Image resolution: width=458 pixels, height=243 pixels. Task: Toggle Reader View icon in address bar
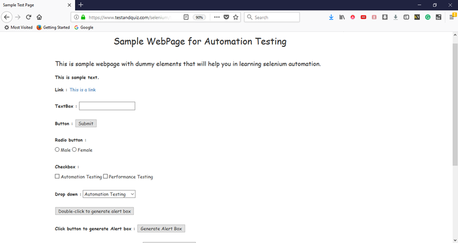[186, 17]
